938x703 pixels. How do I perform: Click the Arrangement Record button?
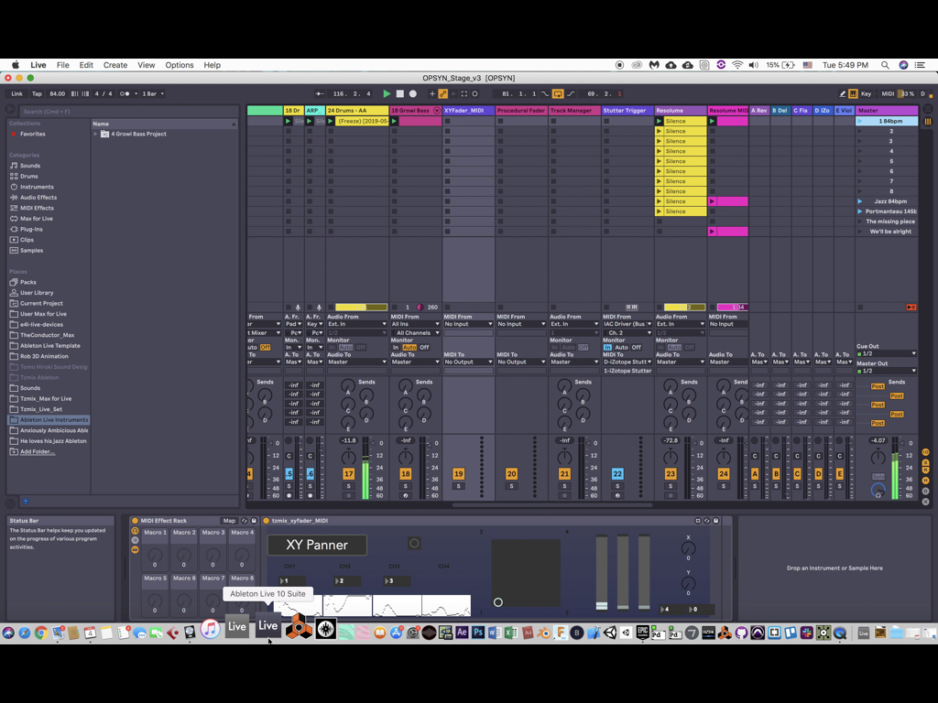412,93
